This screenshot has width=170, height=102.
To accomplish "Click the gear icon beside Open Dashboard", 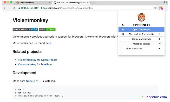I will 123,30.
